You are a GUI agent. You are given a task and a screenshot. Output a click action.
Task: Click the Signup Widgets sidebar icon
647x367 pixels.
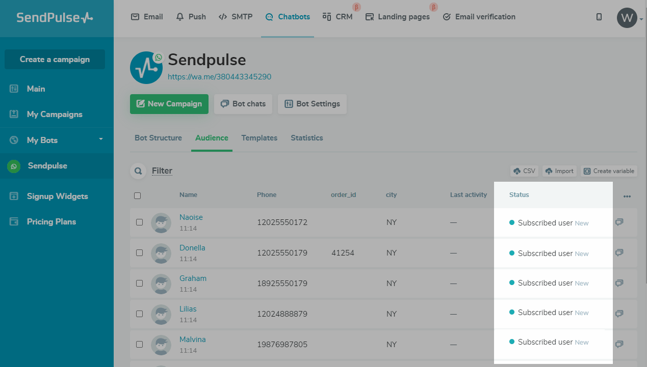point(14,196)
